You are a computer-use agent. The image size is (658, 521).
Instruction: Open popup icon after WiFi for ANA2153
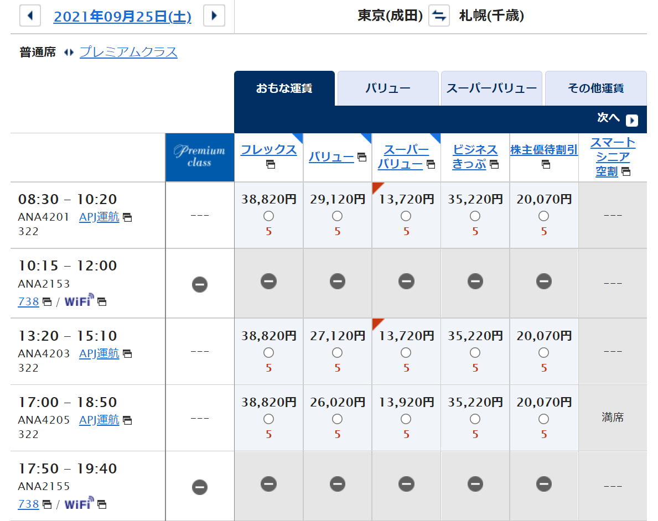tap(102, 301)
